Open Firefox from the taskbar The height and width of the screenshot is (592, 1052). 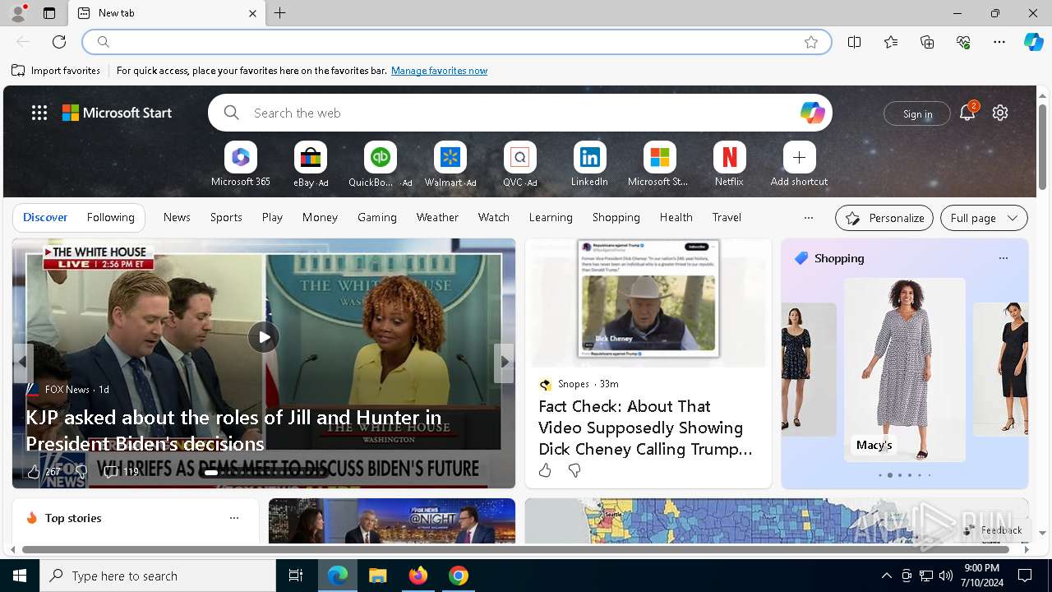click(x=418, y=576)
